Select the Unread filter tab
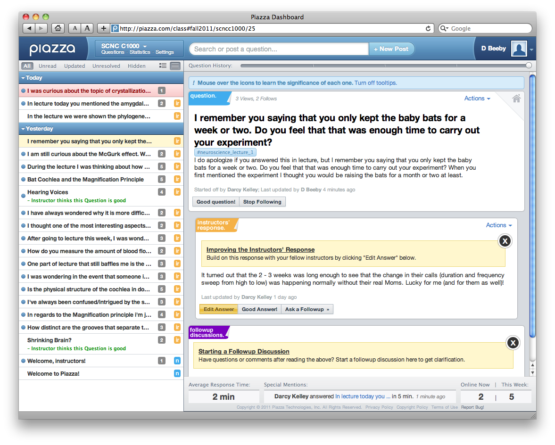This screenshot has width=555, height=445. [x=48, y=66]
